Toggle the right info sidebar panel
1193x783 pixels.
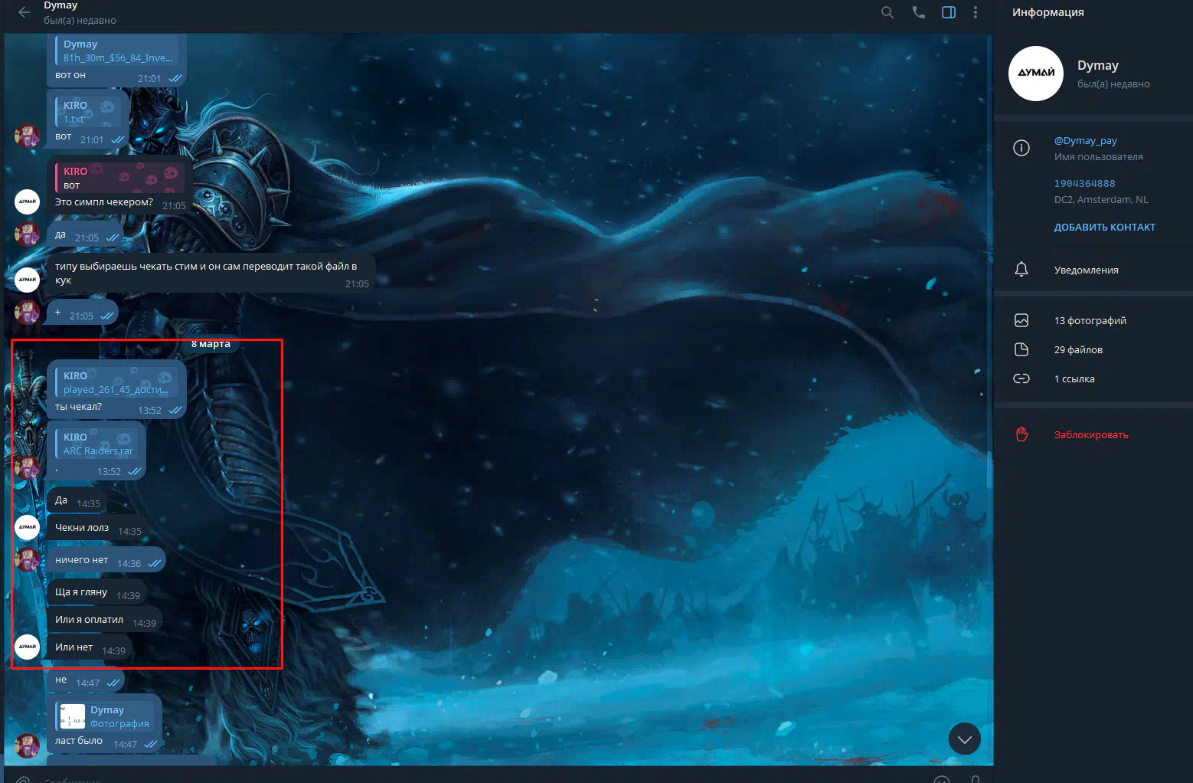[949, 12]
